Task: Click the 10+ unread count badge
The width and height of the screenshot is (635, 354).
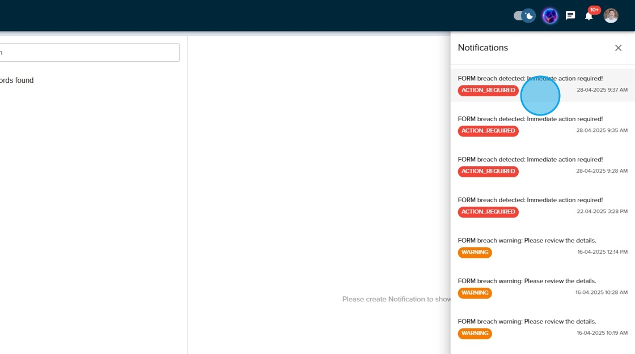Action: [x=594, y=10]
